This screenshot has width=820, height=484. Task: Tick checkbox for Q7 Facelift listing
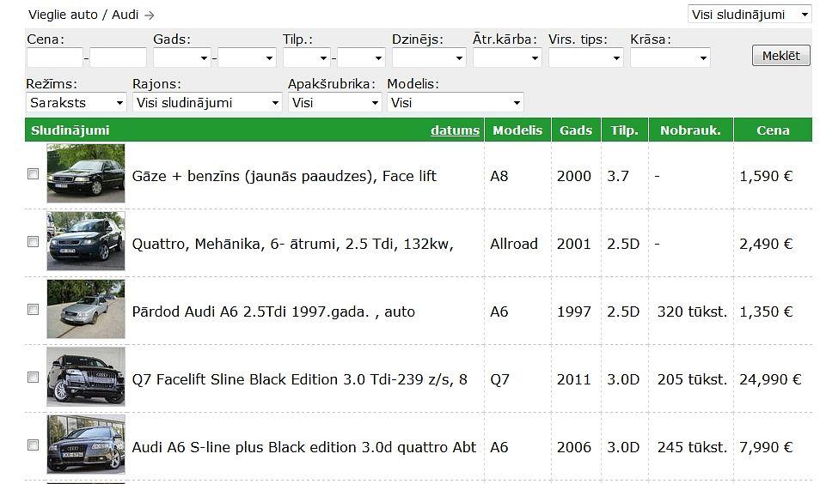[33, 377]
